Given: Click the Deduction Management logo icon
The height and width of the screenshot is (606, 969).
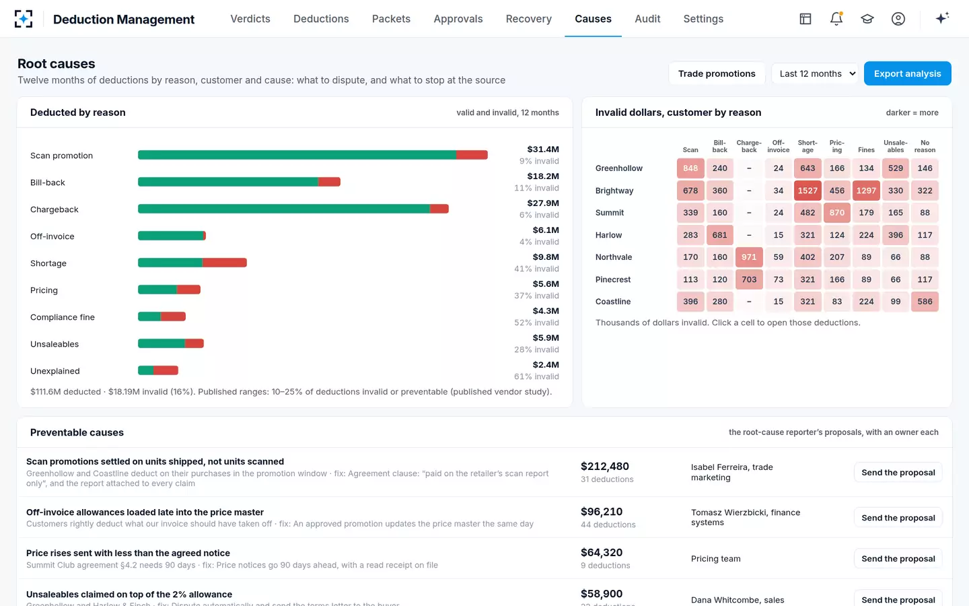Looking at the screenshot, I should pos(24,19).
